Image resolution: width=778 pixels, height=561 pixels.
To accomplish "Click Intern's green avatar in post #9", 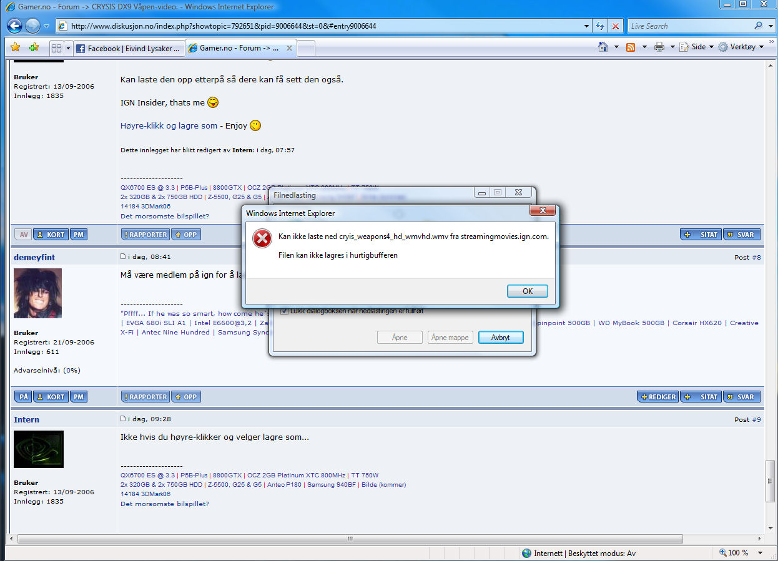I will coord(39,449).
